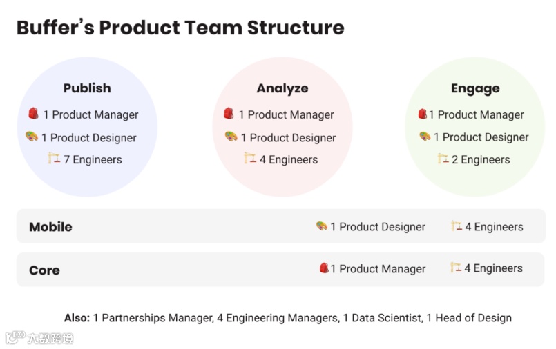
Task: Click the palette icon beside Publish Product Designer
Action: 32,137
